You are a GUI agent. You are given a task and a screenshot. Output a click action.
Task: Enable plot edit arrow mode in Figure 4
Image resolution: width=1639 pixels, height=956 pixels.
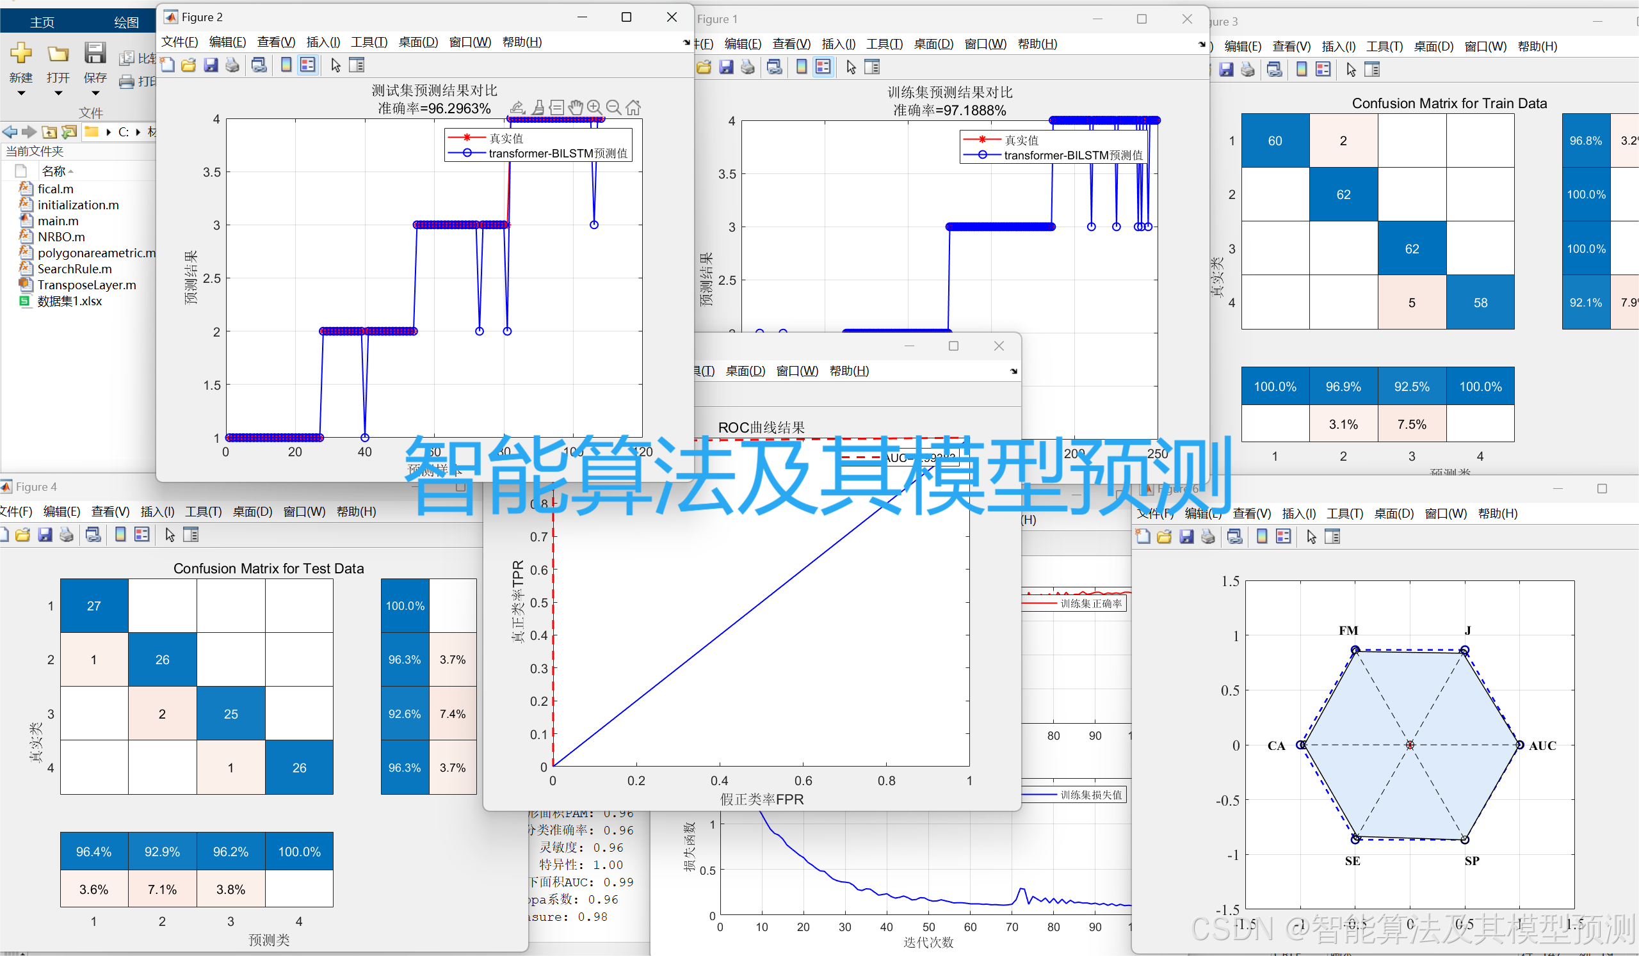168,534
